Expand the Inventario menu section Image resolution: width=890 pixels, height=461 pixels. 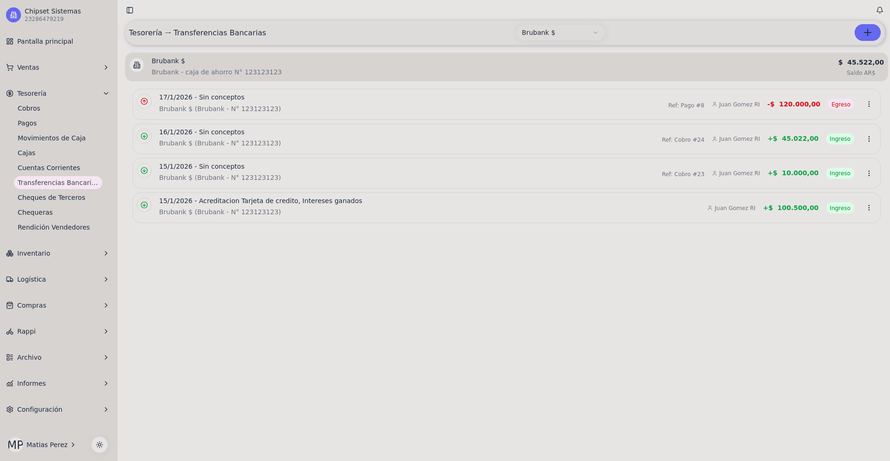(x=59, y=253)
